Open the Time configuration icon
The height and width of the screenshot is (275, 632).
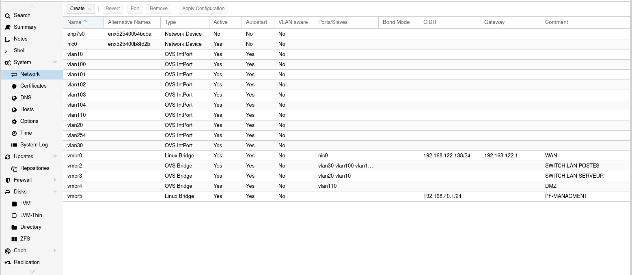tap(15, 133)
